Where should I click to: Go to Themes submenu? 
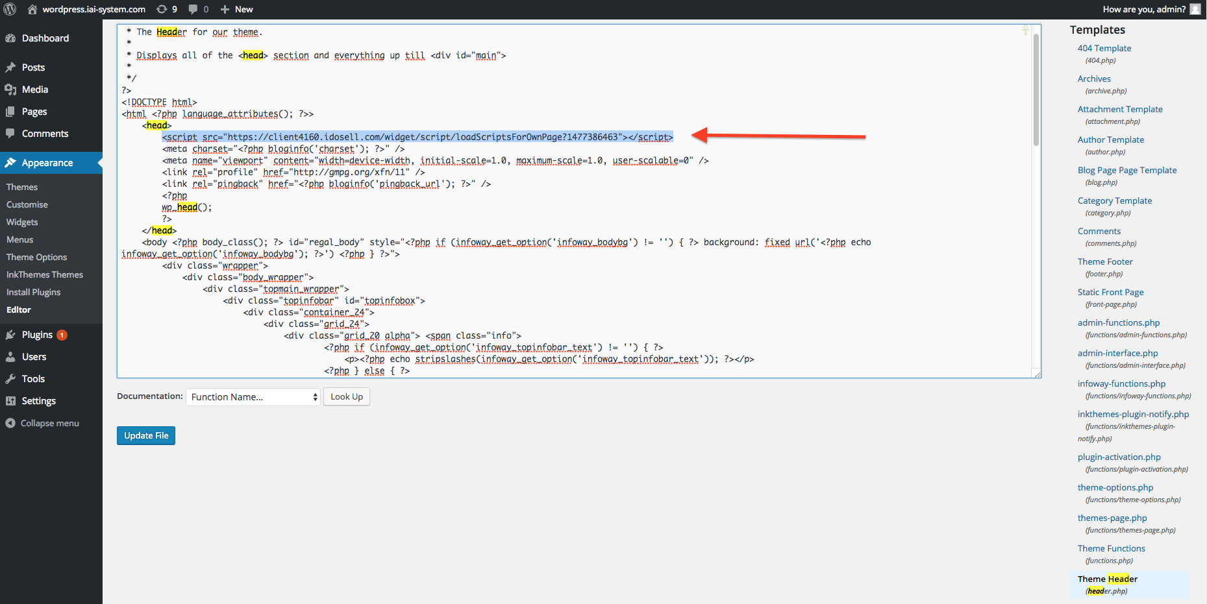[x=22, y=187]
